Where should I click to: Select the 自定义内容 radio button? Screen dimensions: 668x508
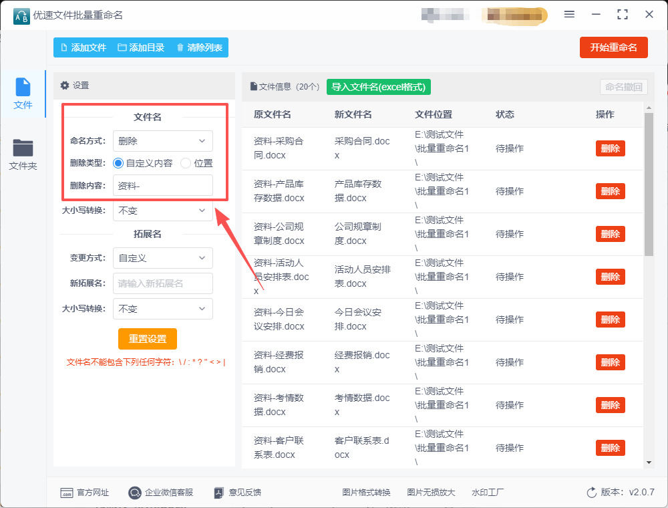(118, 162)
